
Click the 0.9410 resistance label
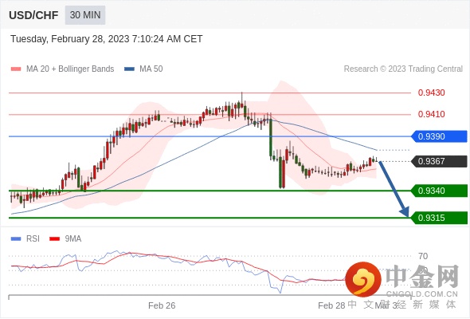pyautogui.click(x=431, y=114)
